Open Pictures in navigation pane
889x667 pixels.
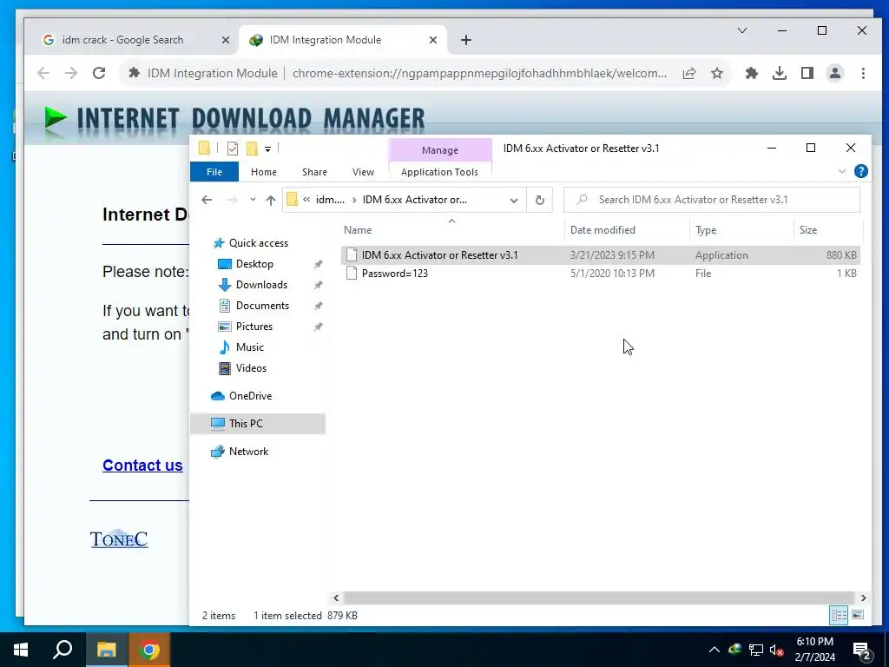[254, 327]
